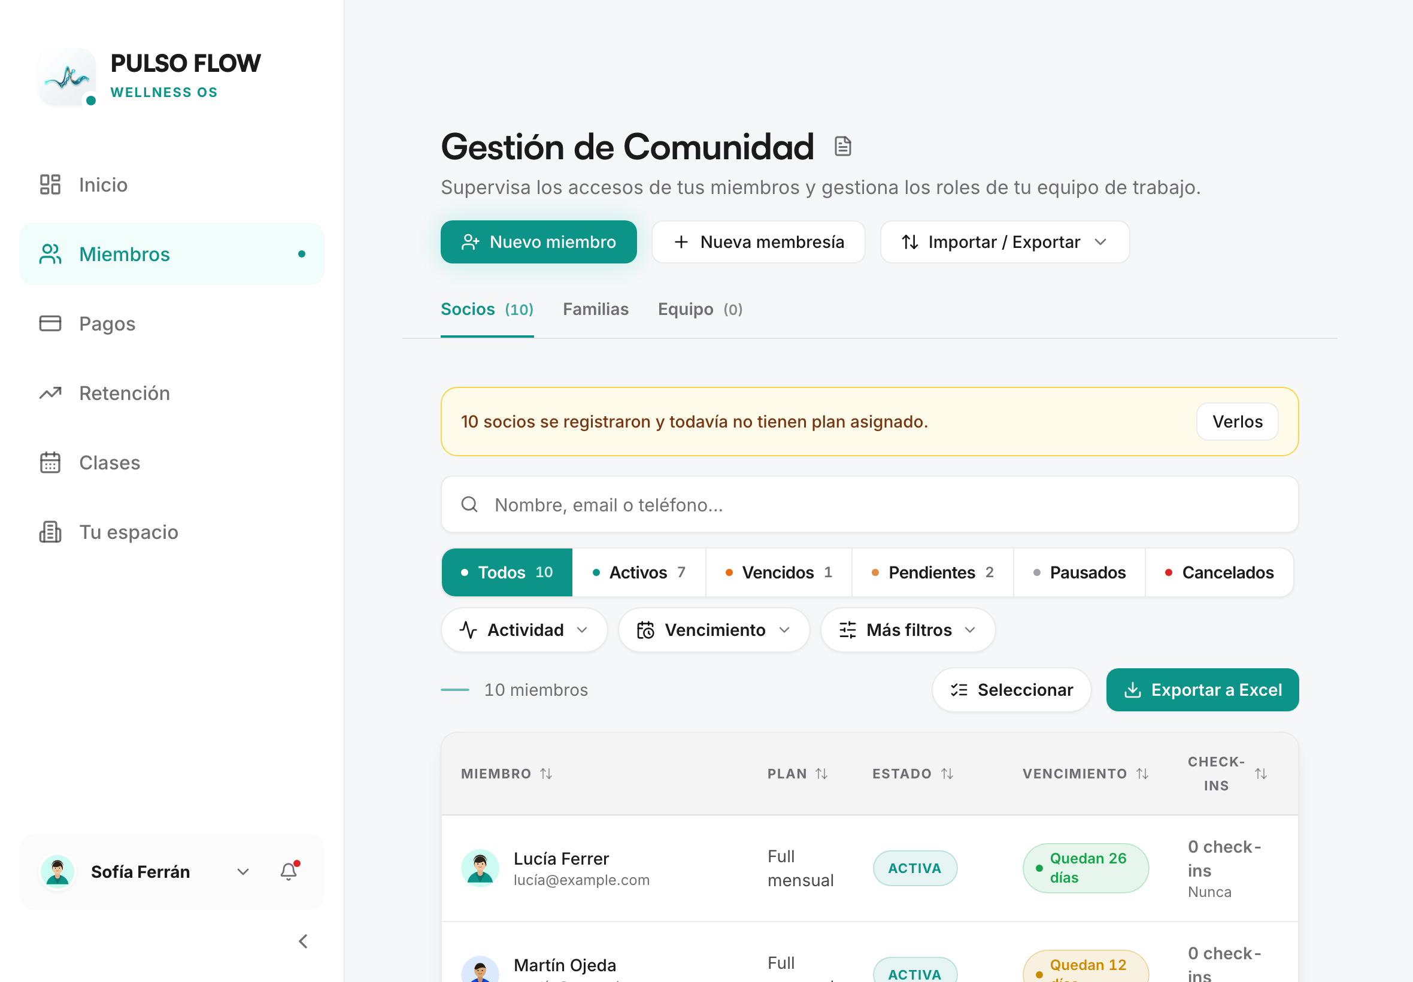Sort table by Estado column
Image resolution: width=1413 pixels, height=982 pixels.
pos(947,774)
